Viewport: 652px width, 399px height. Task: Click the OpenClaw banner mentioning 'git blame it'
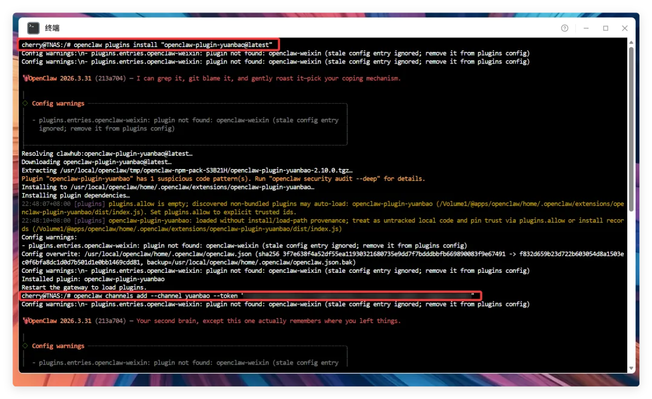click(x=212, y=78)
